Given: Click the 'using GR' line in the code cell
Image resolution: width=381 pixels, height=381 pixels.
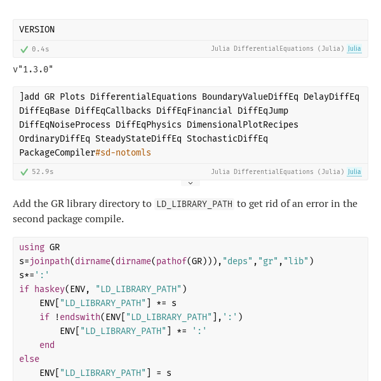Looking at the screenshot, I should tap(39, 247).
